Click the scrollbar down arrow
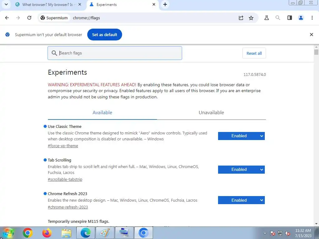Viewport: 319px width, 239px height. pos(316,224)
